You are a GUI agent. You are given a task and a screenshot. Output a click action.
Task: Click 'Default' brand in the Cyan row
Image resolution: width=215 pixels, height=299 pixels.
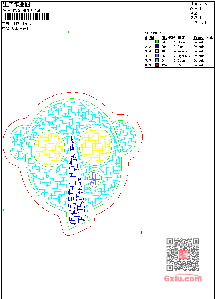[x=199, y=61]
